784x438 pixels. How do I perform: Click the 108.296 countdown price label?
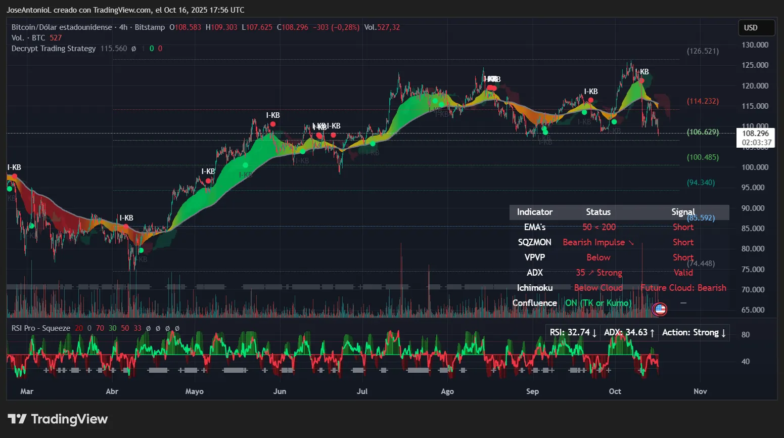coord(755,137)
